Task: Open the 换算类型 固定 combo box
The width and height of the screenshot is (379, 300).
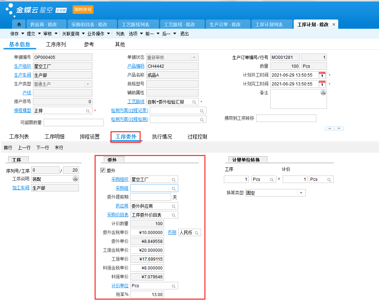Action: click(276, 193)
